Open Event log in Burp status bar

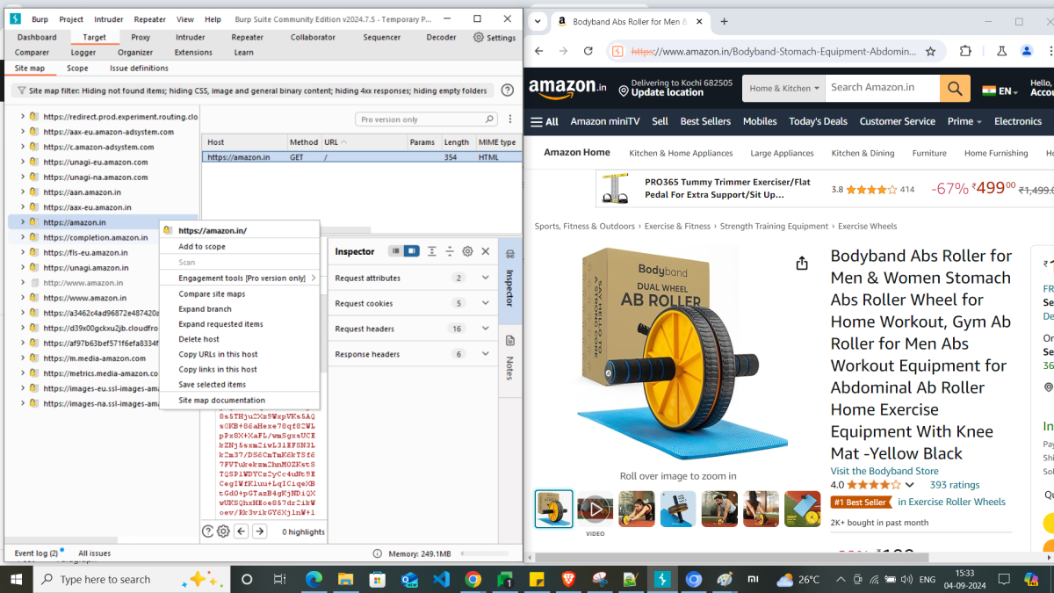point(36,553)
